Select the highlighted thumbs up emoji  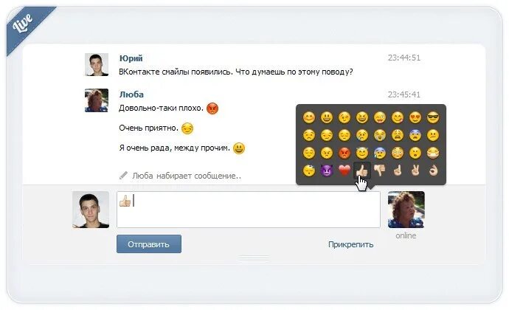pos(362,170)
